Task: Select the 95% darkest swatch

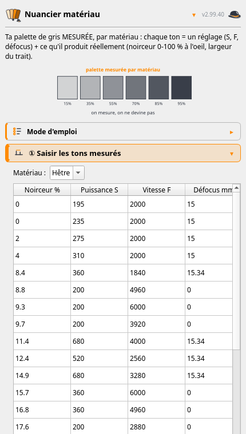Action: click(x=181, y=87)
